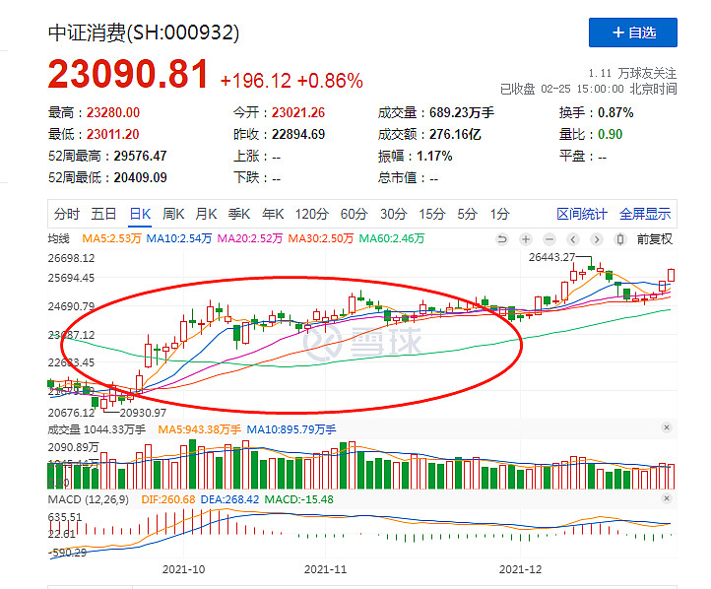
Task: Click the DIF:260.68 value
Action: pos(168,499)
